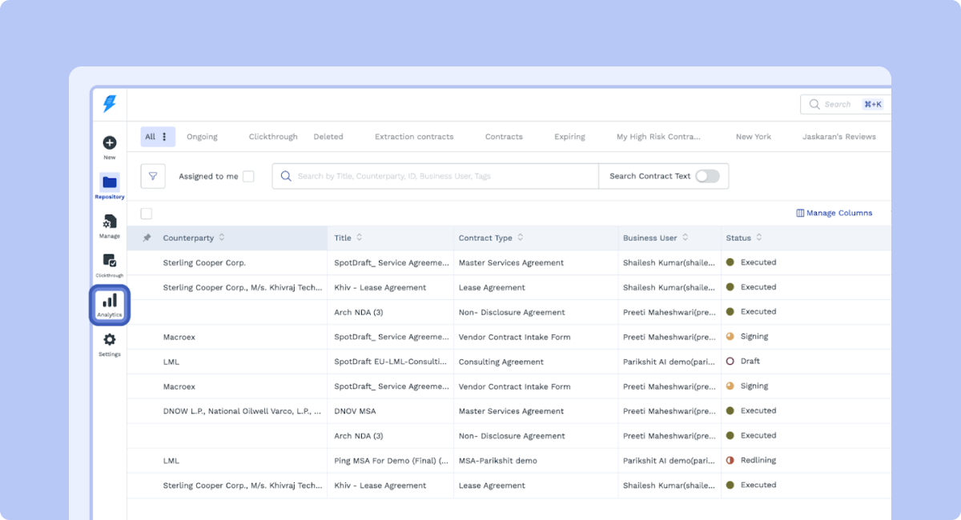Viewport: 961px width, 520px height.
Task: Click the DNOV MSA title
Action: (x=355, y=411)
